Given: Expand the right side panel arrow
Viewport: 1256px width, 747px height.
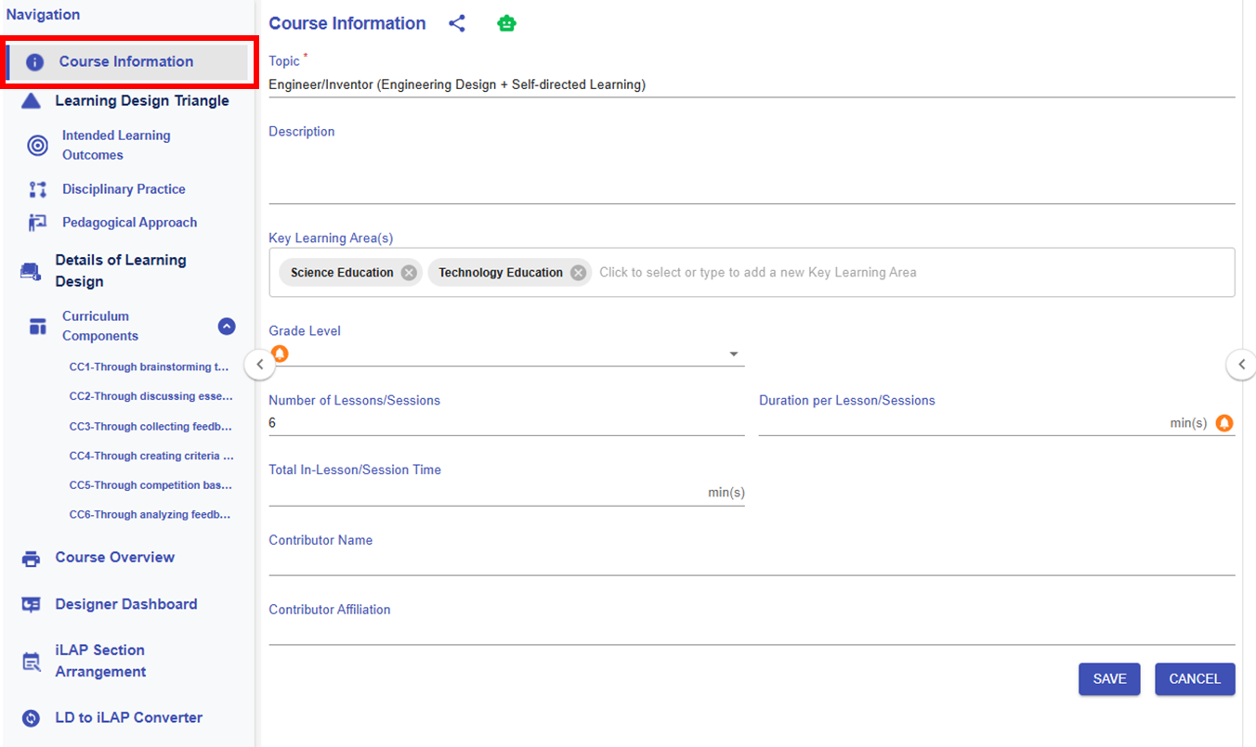Looking at the screenshot, I should [x=1241, y=365].
